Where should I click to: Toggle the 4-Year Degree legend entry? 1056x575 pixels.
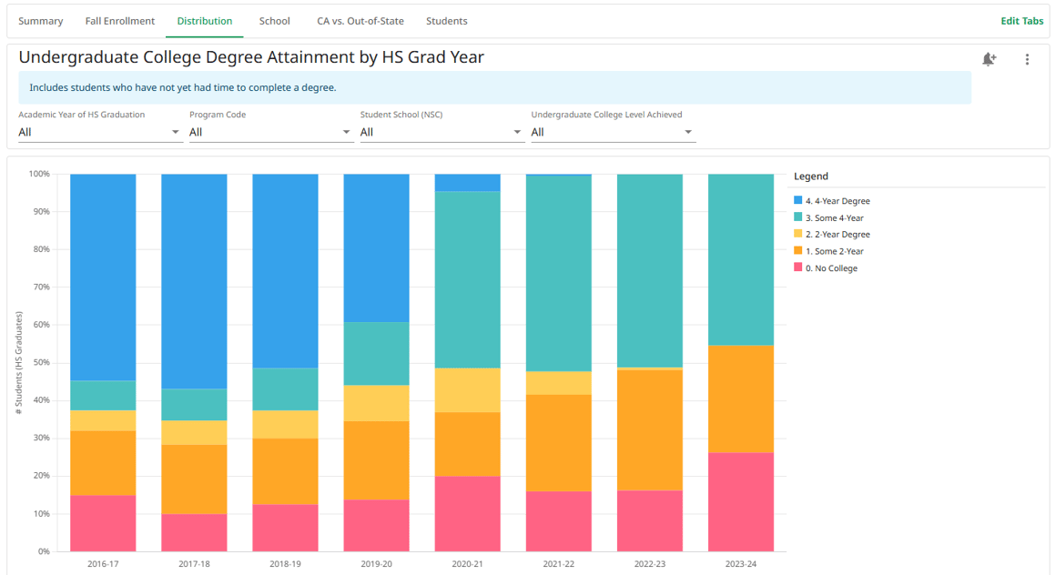[x=832, y=201]
